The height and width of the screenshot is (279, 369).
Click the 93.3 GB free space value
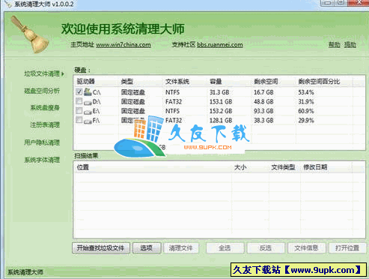[x=263, y=111]
